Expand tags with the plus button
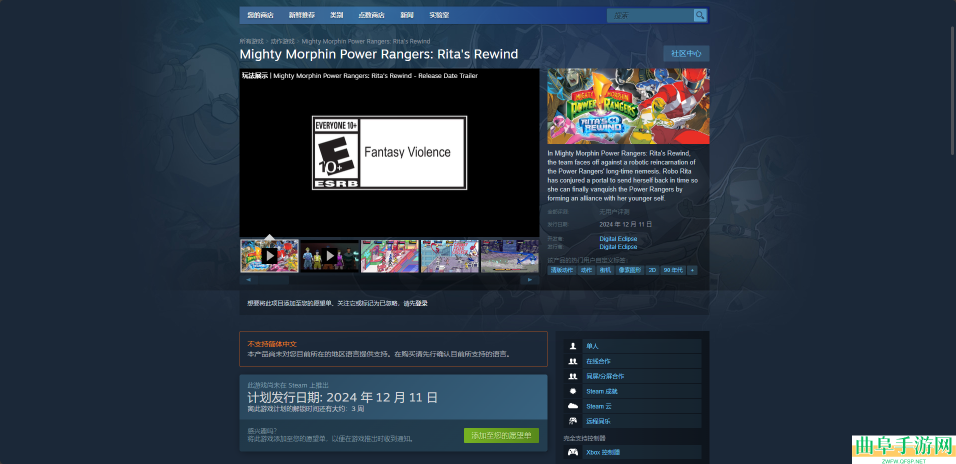 (x=692, y=270)
